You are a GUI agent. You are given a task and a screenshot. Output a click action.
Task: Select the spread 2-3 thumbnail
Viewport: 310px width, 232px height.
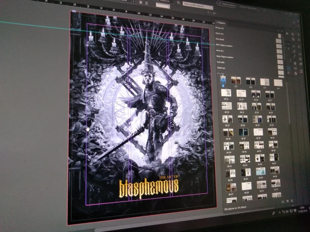click(236, 81)
